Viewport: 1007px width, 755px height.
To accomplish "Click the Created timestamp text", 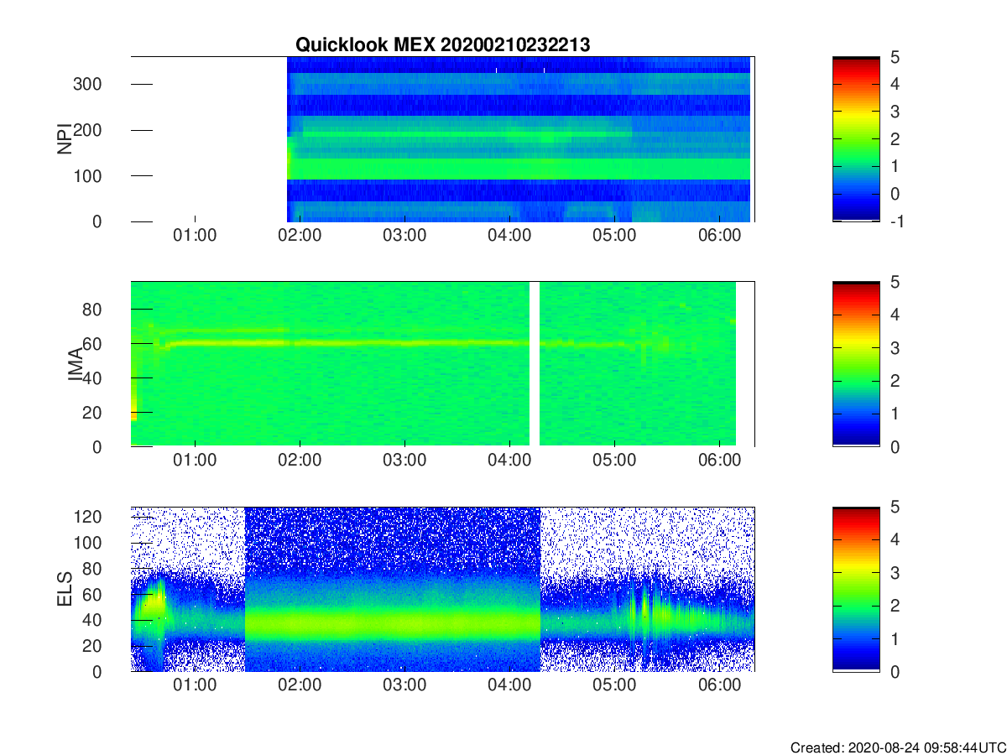I will pos(897,747).
